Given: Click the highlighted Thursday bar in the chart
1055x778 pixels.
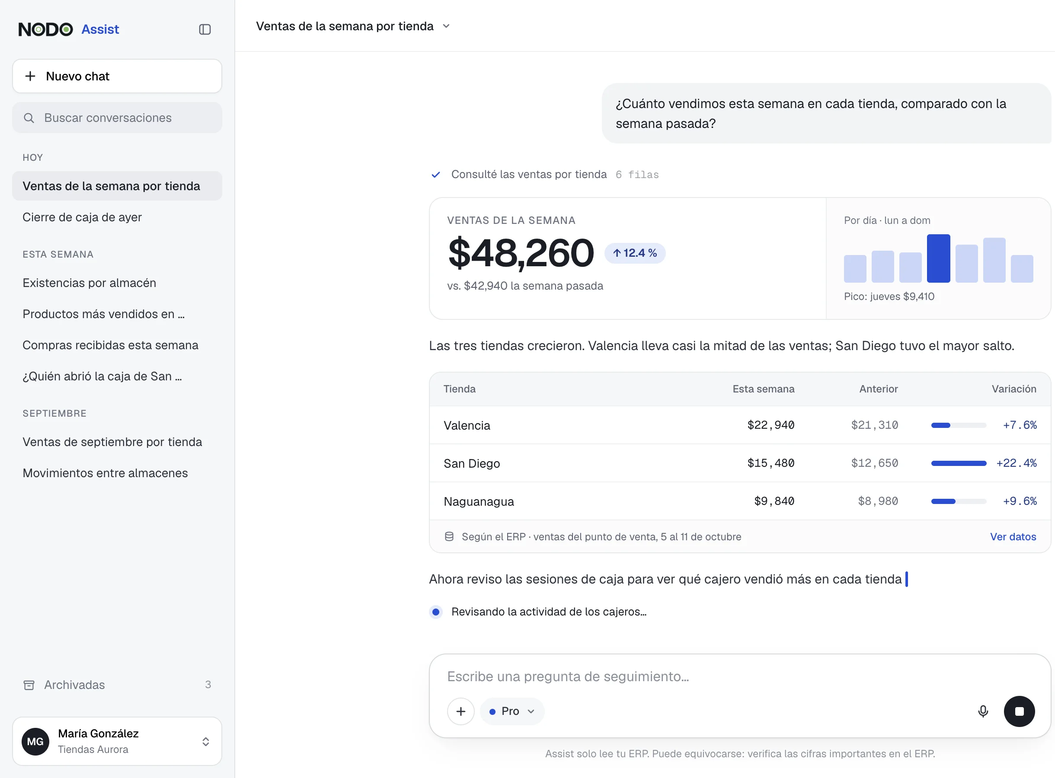Looking at the screenshot, I should coord(938,258).
